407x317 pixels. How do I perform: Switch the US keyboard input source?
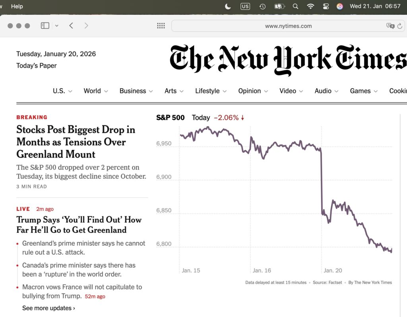tap(245, 6)
